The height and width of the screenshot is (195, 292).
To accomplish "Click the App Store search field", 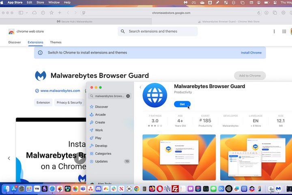I will [109, 96].
